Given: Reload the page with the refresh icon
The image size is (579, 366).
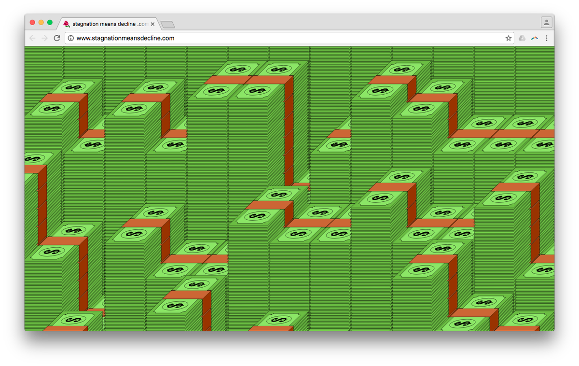Looking at the screenshot, I should 57,38.
